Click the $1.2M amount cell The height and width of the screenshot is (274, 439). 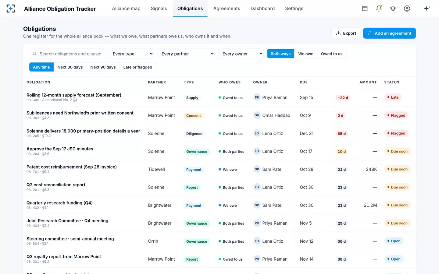tap(370, 205)
